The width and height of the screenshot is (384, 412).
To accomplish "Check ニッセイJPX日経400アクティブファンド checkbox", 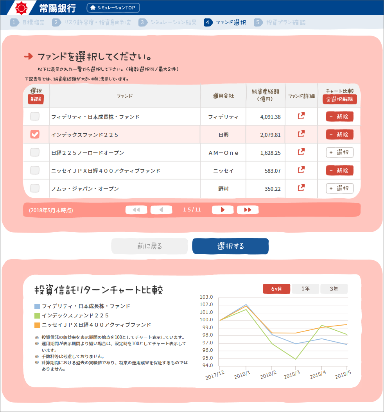I will 35,170.
